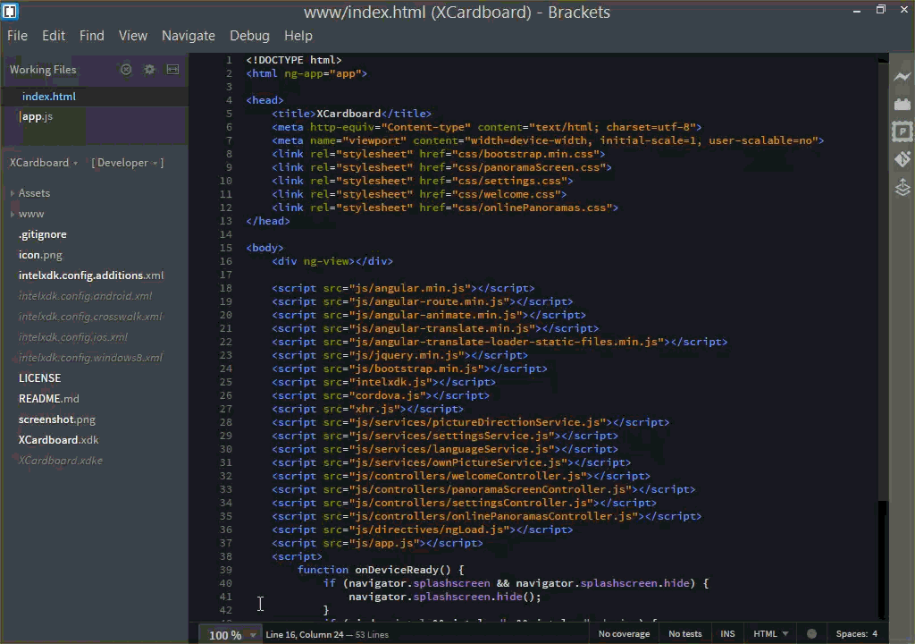The height and width of the screenshot is (644, 915).
Task: Click js/directives/ngLoad.js source on line 36
Action: [x=430, y=530]
